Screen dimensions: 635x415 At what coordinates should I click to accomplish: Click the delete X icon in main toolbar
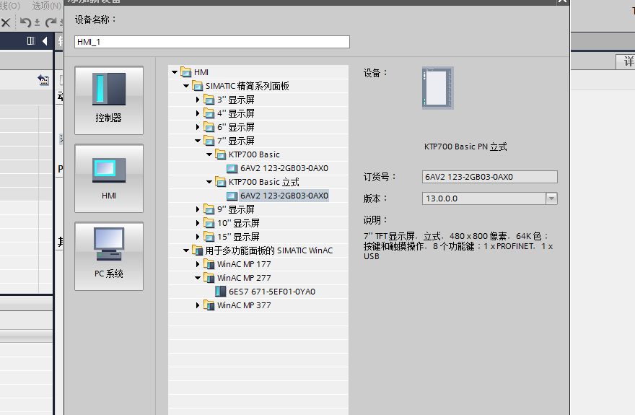tap(6, 22)
